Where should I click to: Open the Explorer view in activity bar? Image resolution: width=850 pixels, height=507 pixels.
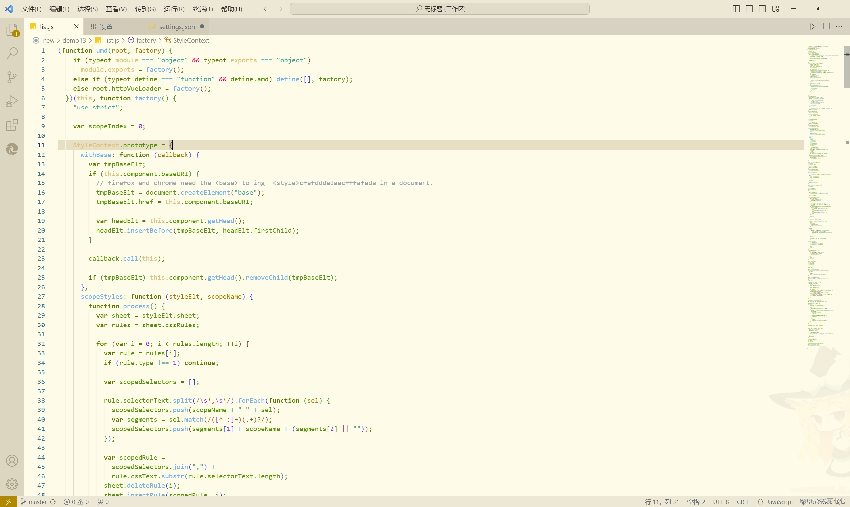(12, 30)
